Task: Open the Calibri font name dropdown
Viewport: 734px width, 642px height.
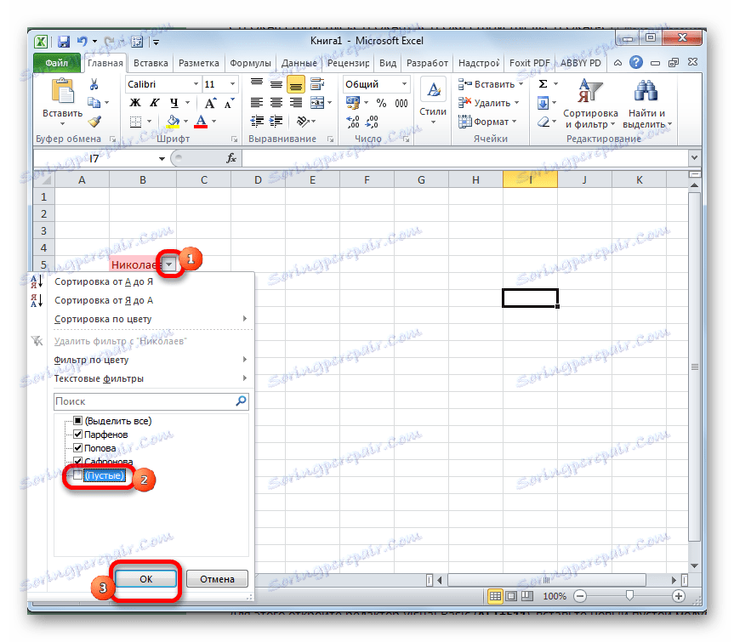Action: click(196, 84)
